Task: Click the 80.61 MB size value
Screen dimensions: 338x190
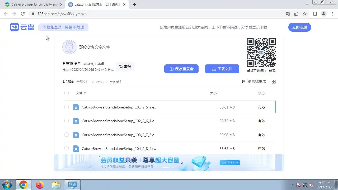Action: coord(227,107)
